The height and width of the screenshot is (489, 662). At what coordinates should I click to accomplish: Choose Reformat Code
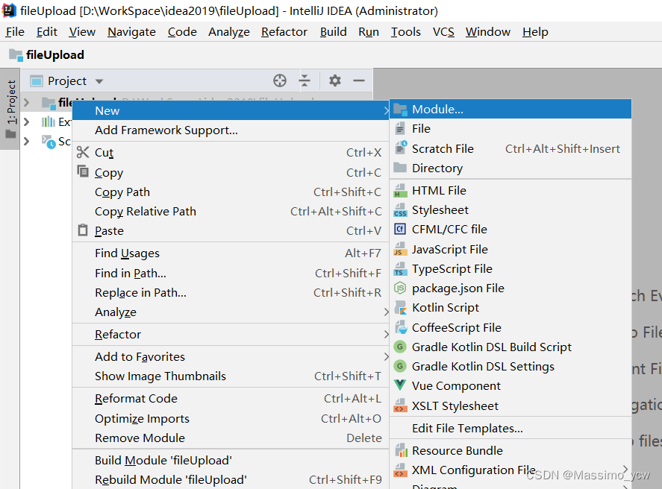[x=231, y=399]
